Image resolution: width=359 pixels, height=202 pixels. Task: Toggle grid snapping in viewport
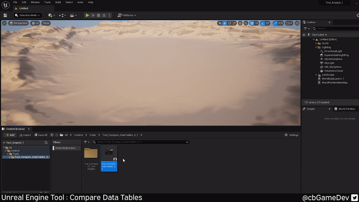coord(251,23)
